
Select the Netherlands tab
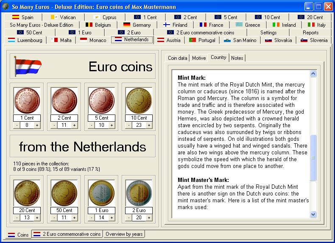(132, 39)
